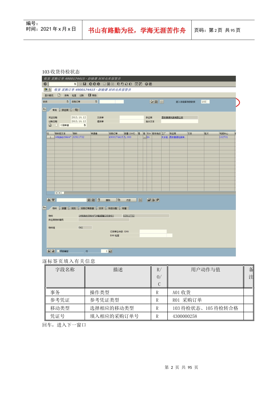The height and width of the screenshot is (393, 278).
Task: Open the 物料 detail tab
Action: 55,208
